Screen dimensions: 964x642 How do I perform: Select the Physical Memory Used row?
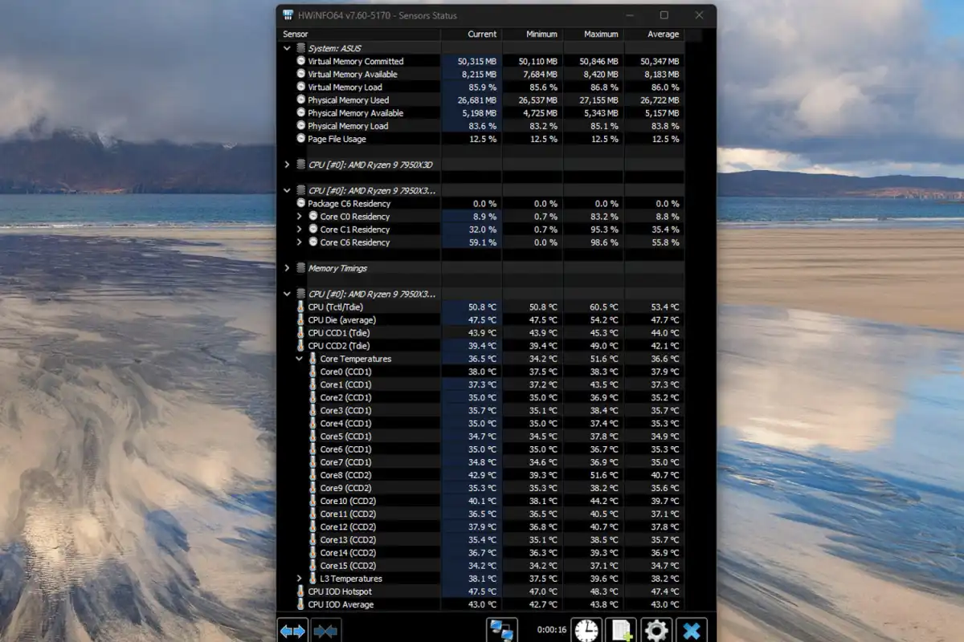[348, 100]
